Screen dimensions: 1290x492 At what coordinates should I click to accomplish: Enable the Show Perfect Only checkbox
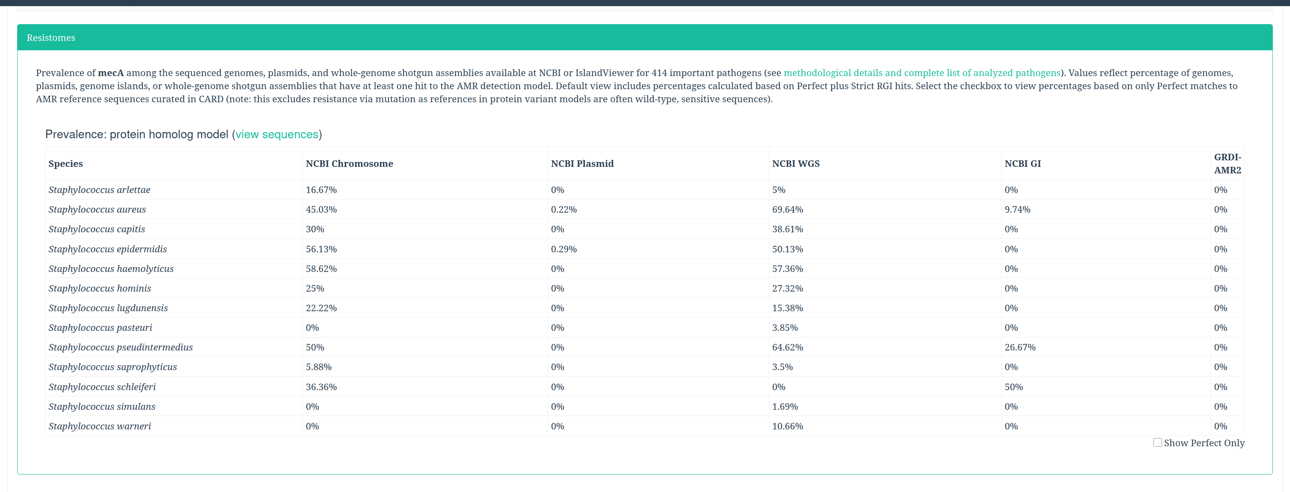pos(1157,443)
